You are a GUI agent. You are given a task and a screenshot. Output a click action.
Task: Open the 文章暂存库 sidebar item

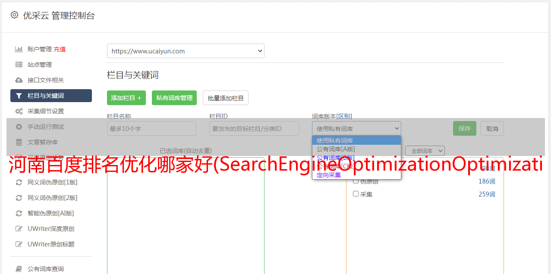pos(51,142)
